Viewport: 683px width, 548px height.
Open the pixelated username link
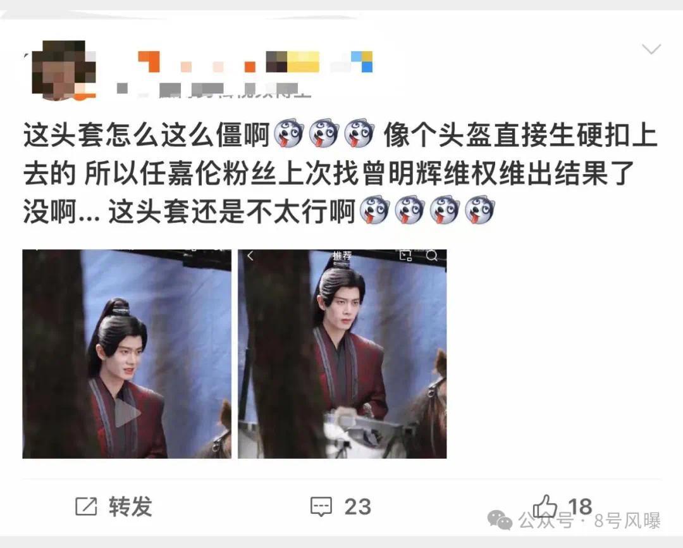[x=255, y=61]
